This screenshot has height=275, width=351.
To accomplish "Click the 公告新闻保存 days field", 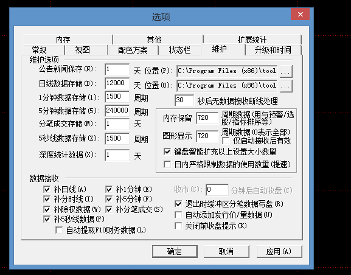I will coord(117,69).
